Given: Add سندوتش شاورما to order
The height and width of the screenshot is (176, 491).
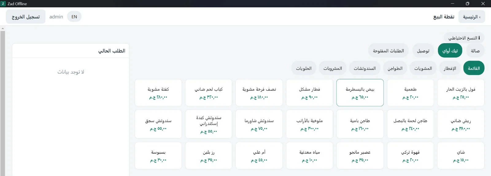Looking at the screenshot, I should [x=259, y=124].
